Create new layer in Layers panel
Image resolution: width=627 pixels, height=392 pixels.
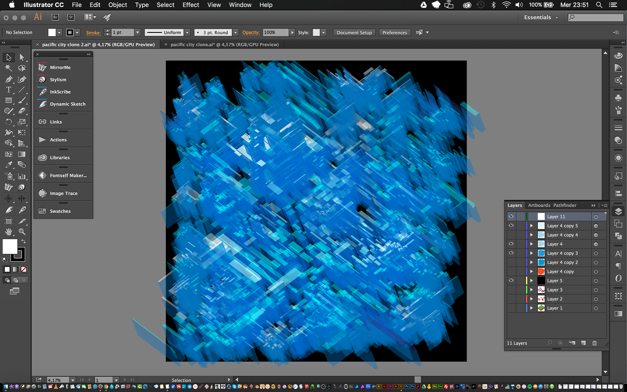tap(583, 343)
